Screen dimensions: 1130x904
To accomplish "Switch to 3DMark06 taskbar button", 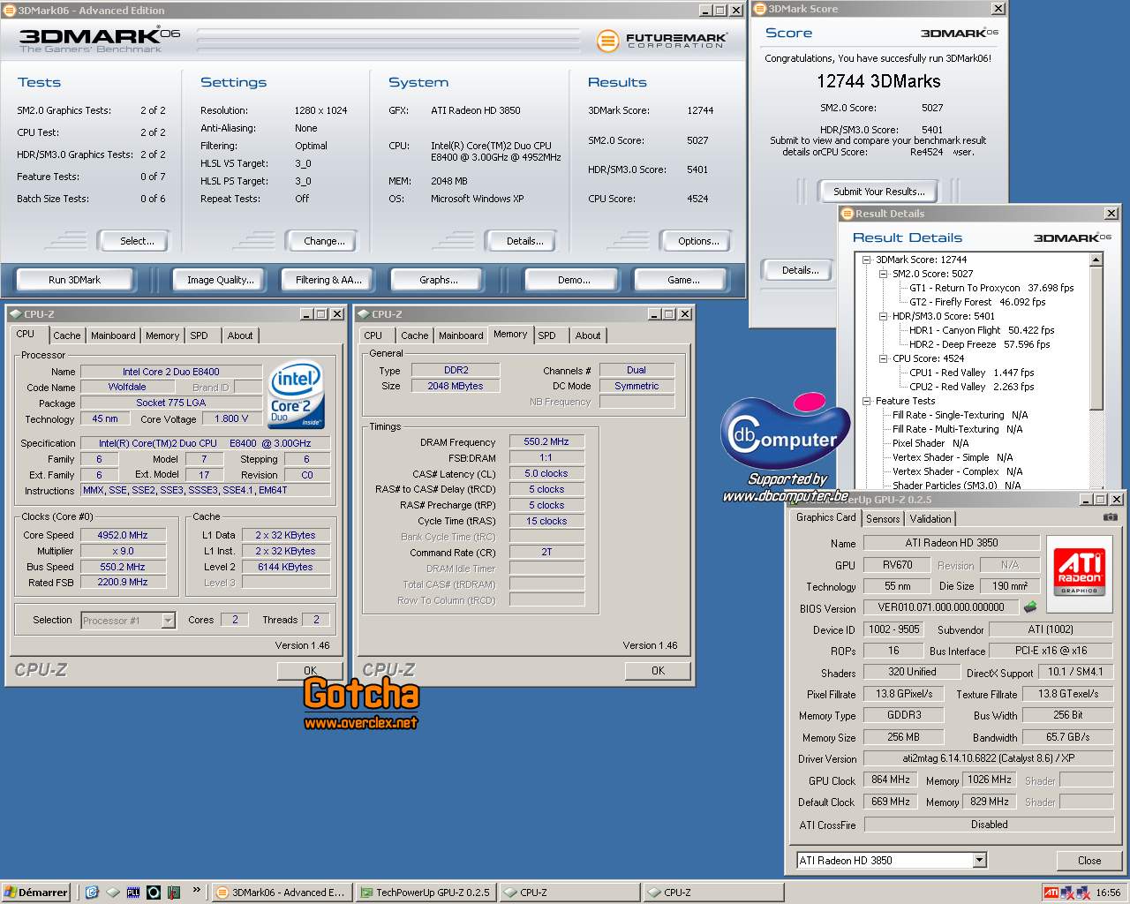I will click(281, 893).
